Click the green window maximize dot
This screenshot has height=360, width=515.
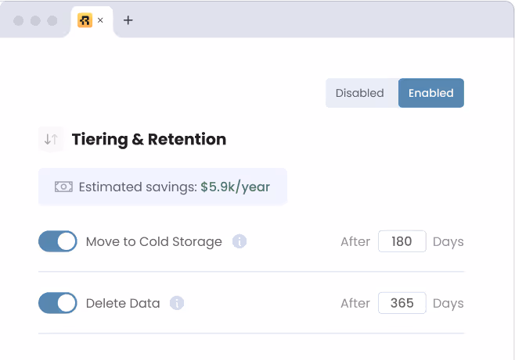[x=52, y=20]
